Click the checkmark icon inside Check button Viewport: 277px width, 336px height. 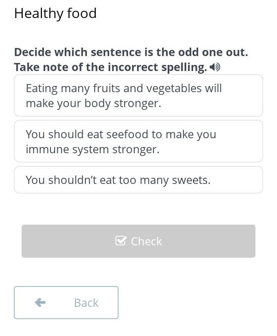[x=121, y=241]
